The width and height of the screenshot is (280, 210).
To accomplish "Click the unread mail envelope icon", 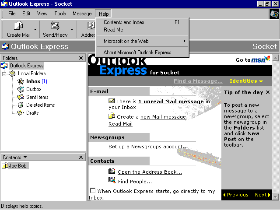I will pyautogui.click(x=112, y=101).
